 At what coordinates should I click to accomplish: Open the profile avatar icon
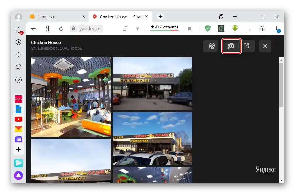click(x=19, y=17)
